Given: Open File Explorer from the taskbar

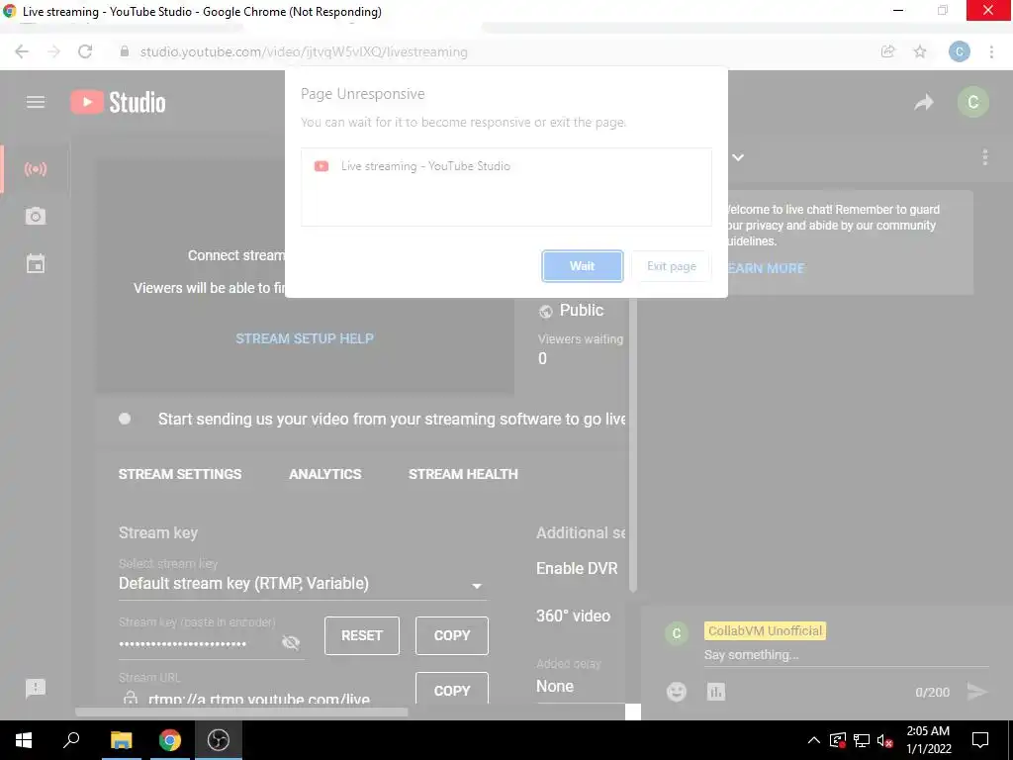Looking at the screenshot, I should point(121,740).
